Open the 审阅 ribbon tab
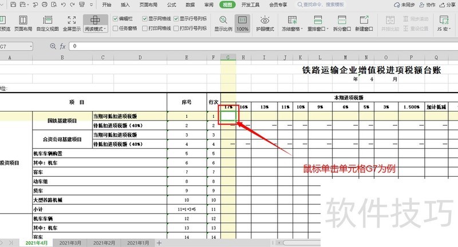458x247 pixels. 209,5
